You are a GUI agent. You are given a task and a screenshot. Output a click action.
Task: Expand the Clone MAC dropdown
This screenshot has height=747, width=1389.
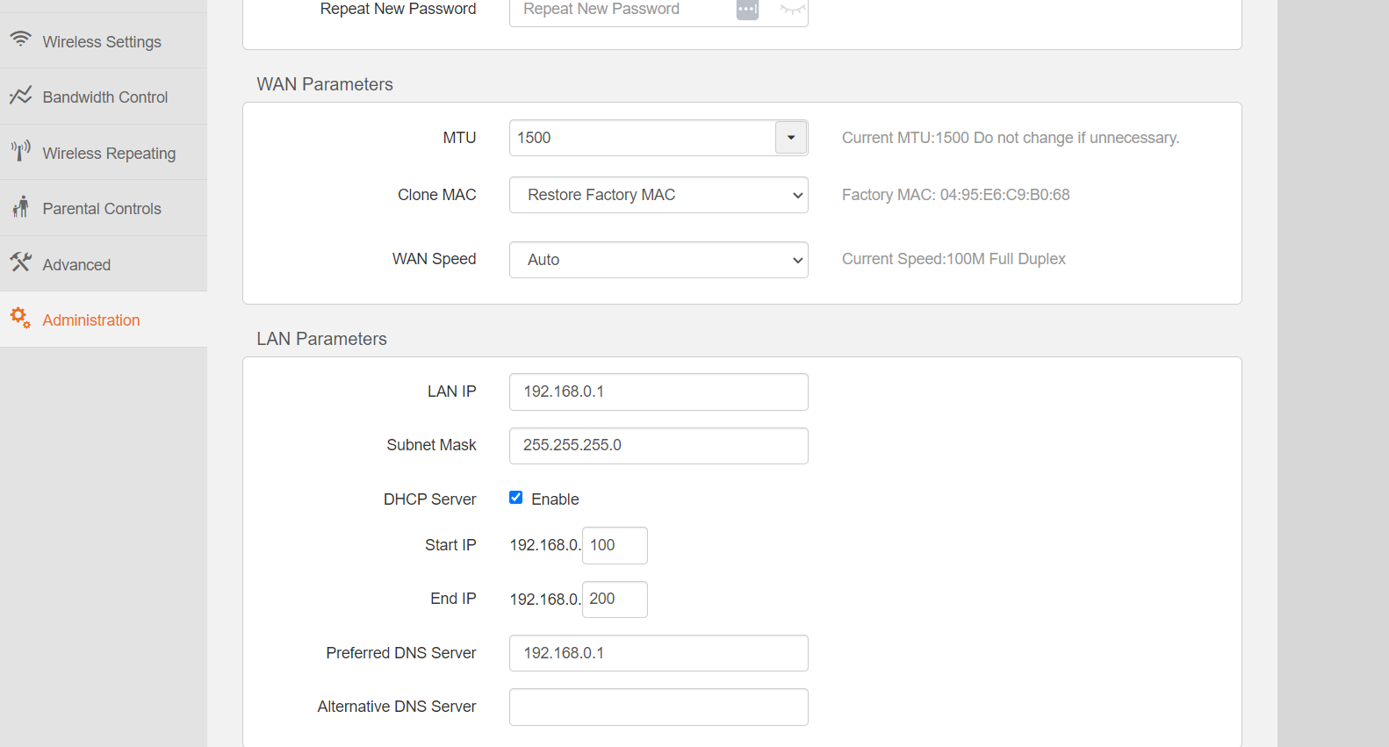659,195
